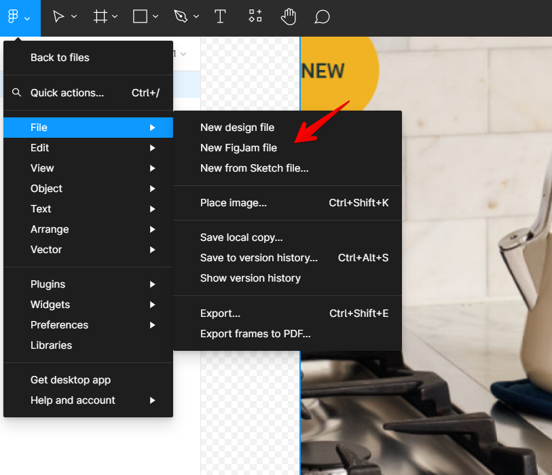Screen dimensions: 552x475
Task: Select the Move tool
Action: 59,17
